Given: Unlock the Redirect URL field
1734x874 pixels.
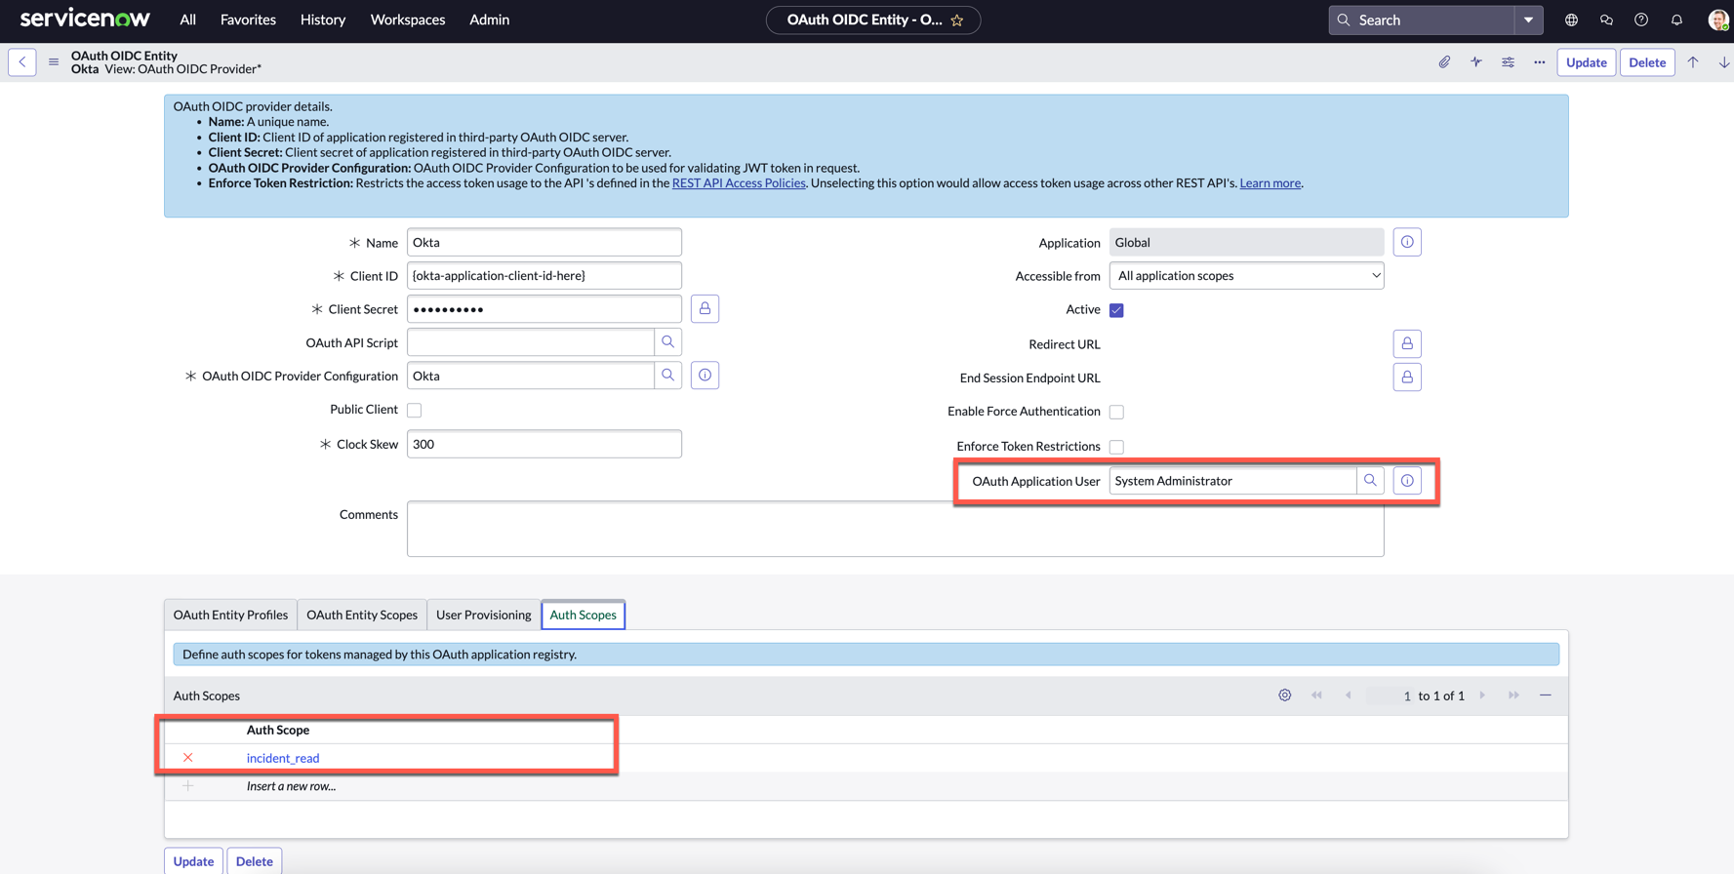Looking at the screenshot, I should tap(1407, 343).
